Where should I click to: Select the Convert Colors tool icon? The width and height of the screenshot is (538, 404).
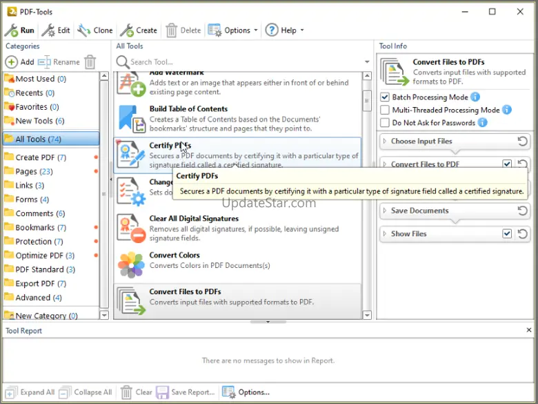tap(131, 264)
